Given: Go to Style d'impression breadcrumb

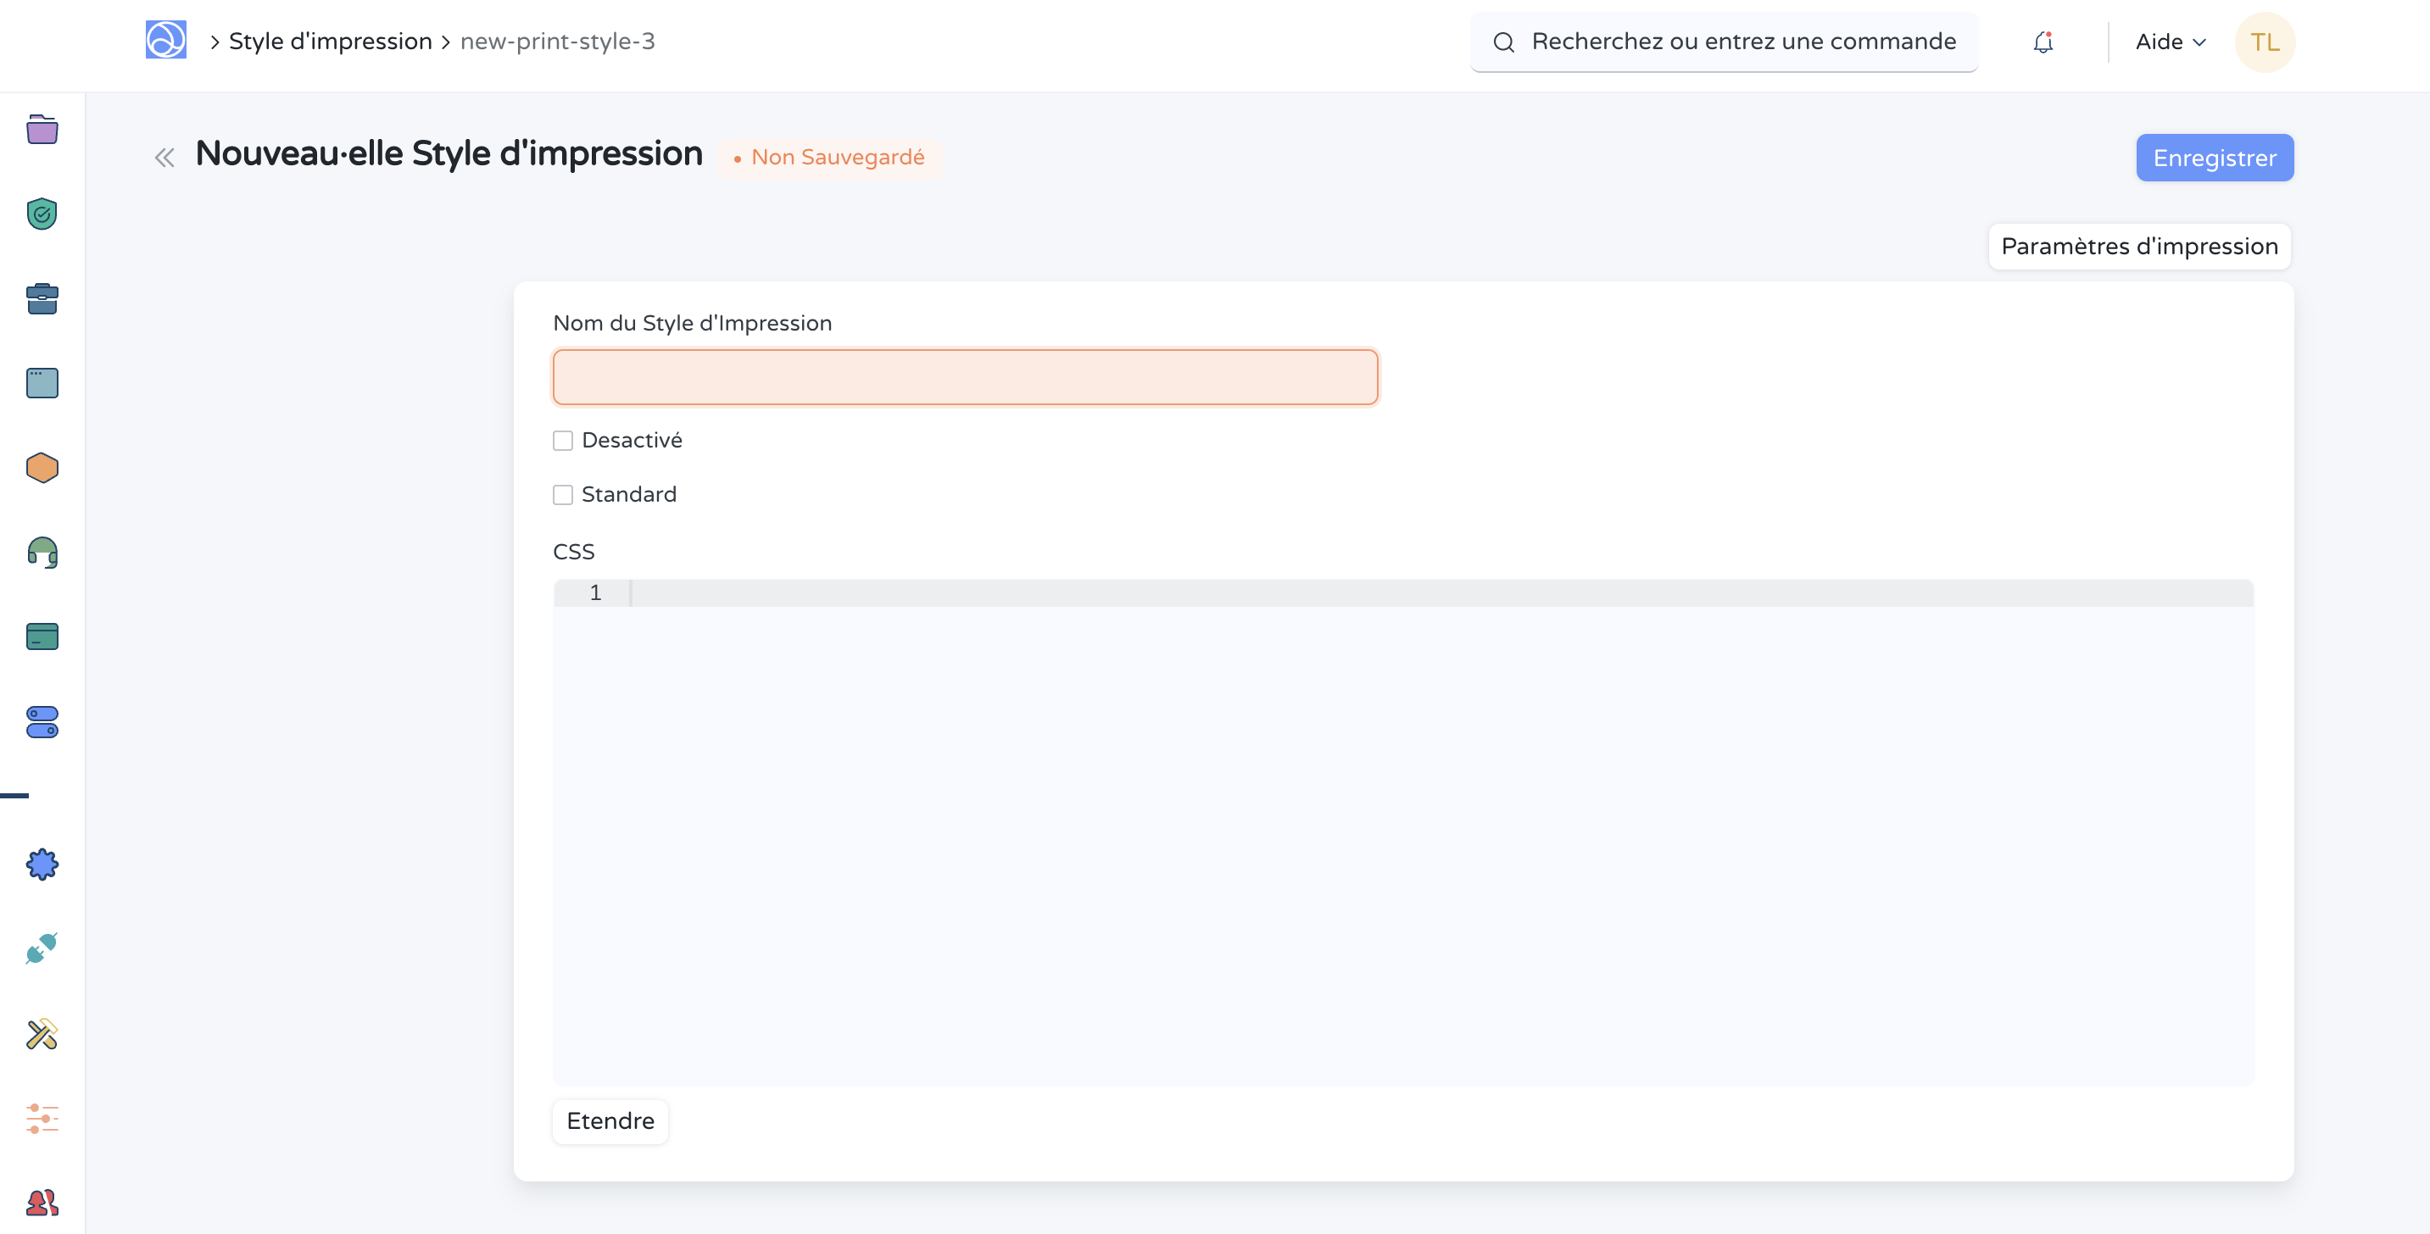Looking at the screenshot, I should [330, 42].
